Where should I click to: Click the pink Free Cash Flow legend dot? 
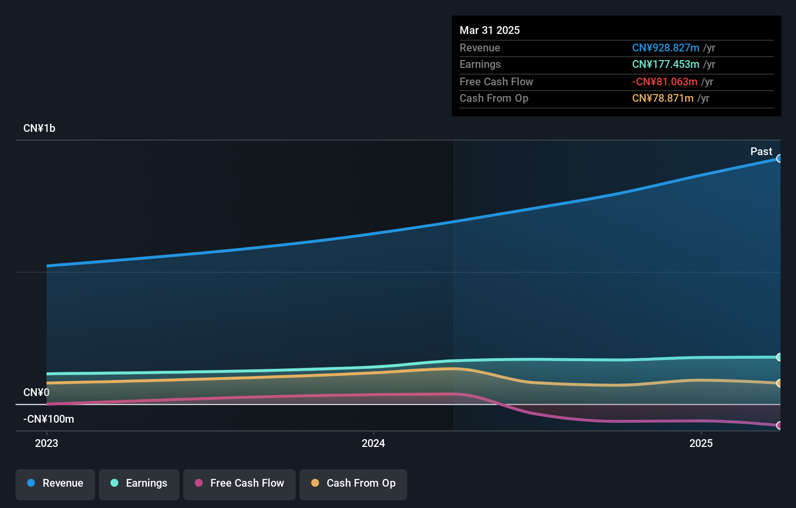[x=199, y=483]
